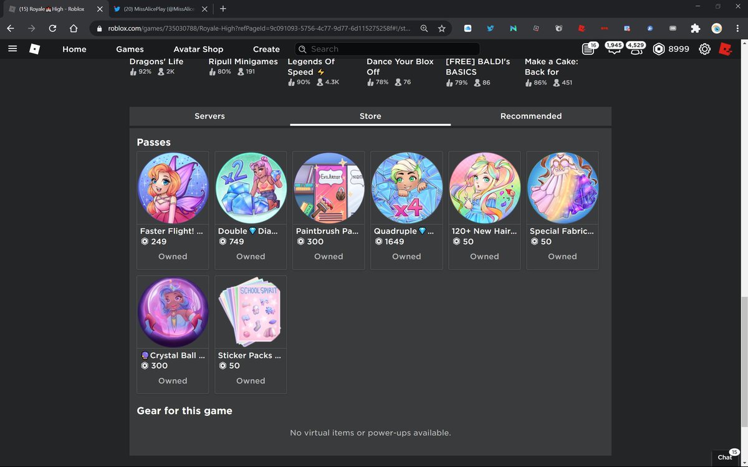The image size is (748, 467).
Task: Open the Faster Flight! pass title
Action: pos(171,231)
